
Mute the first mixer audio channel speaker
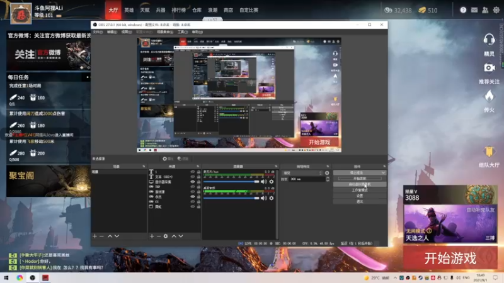point(264,182)
